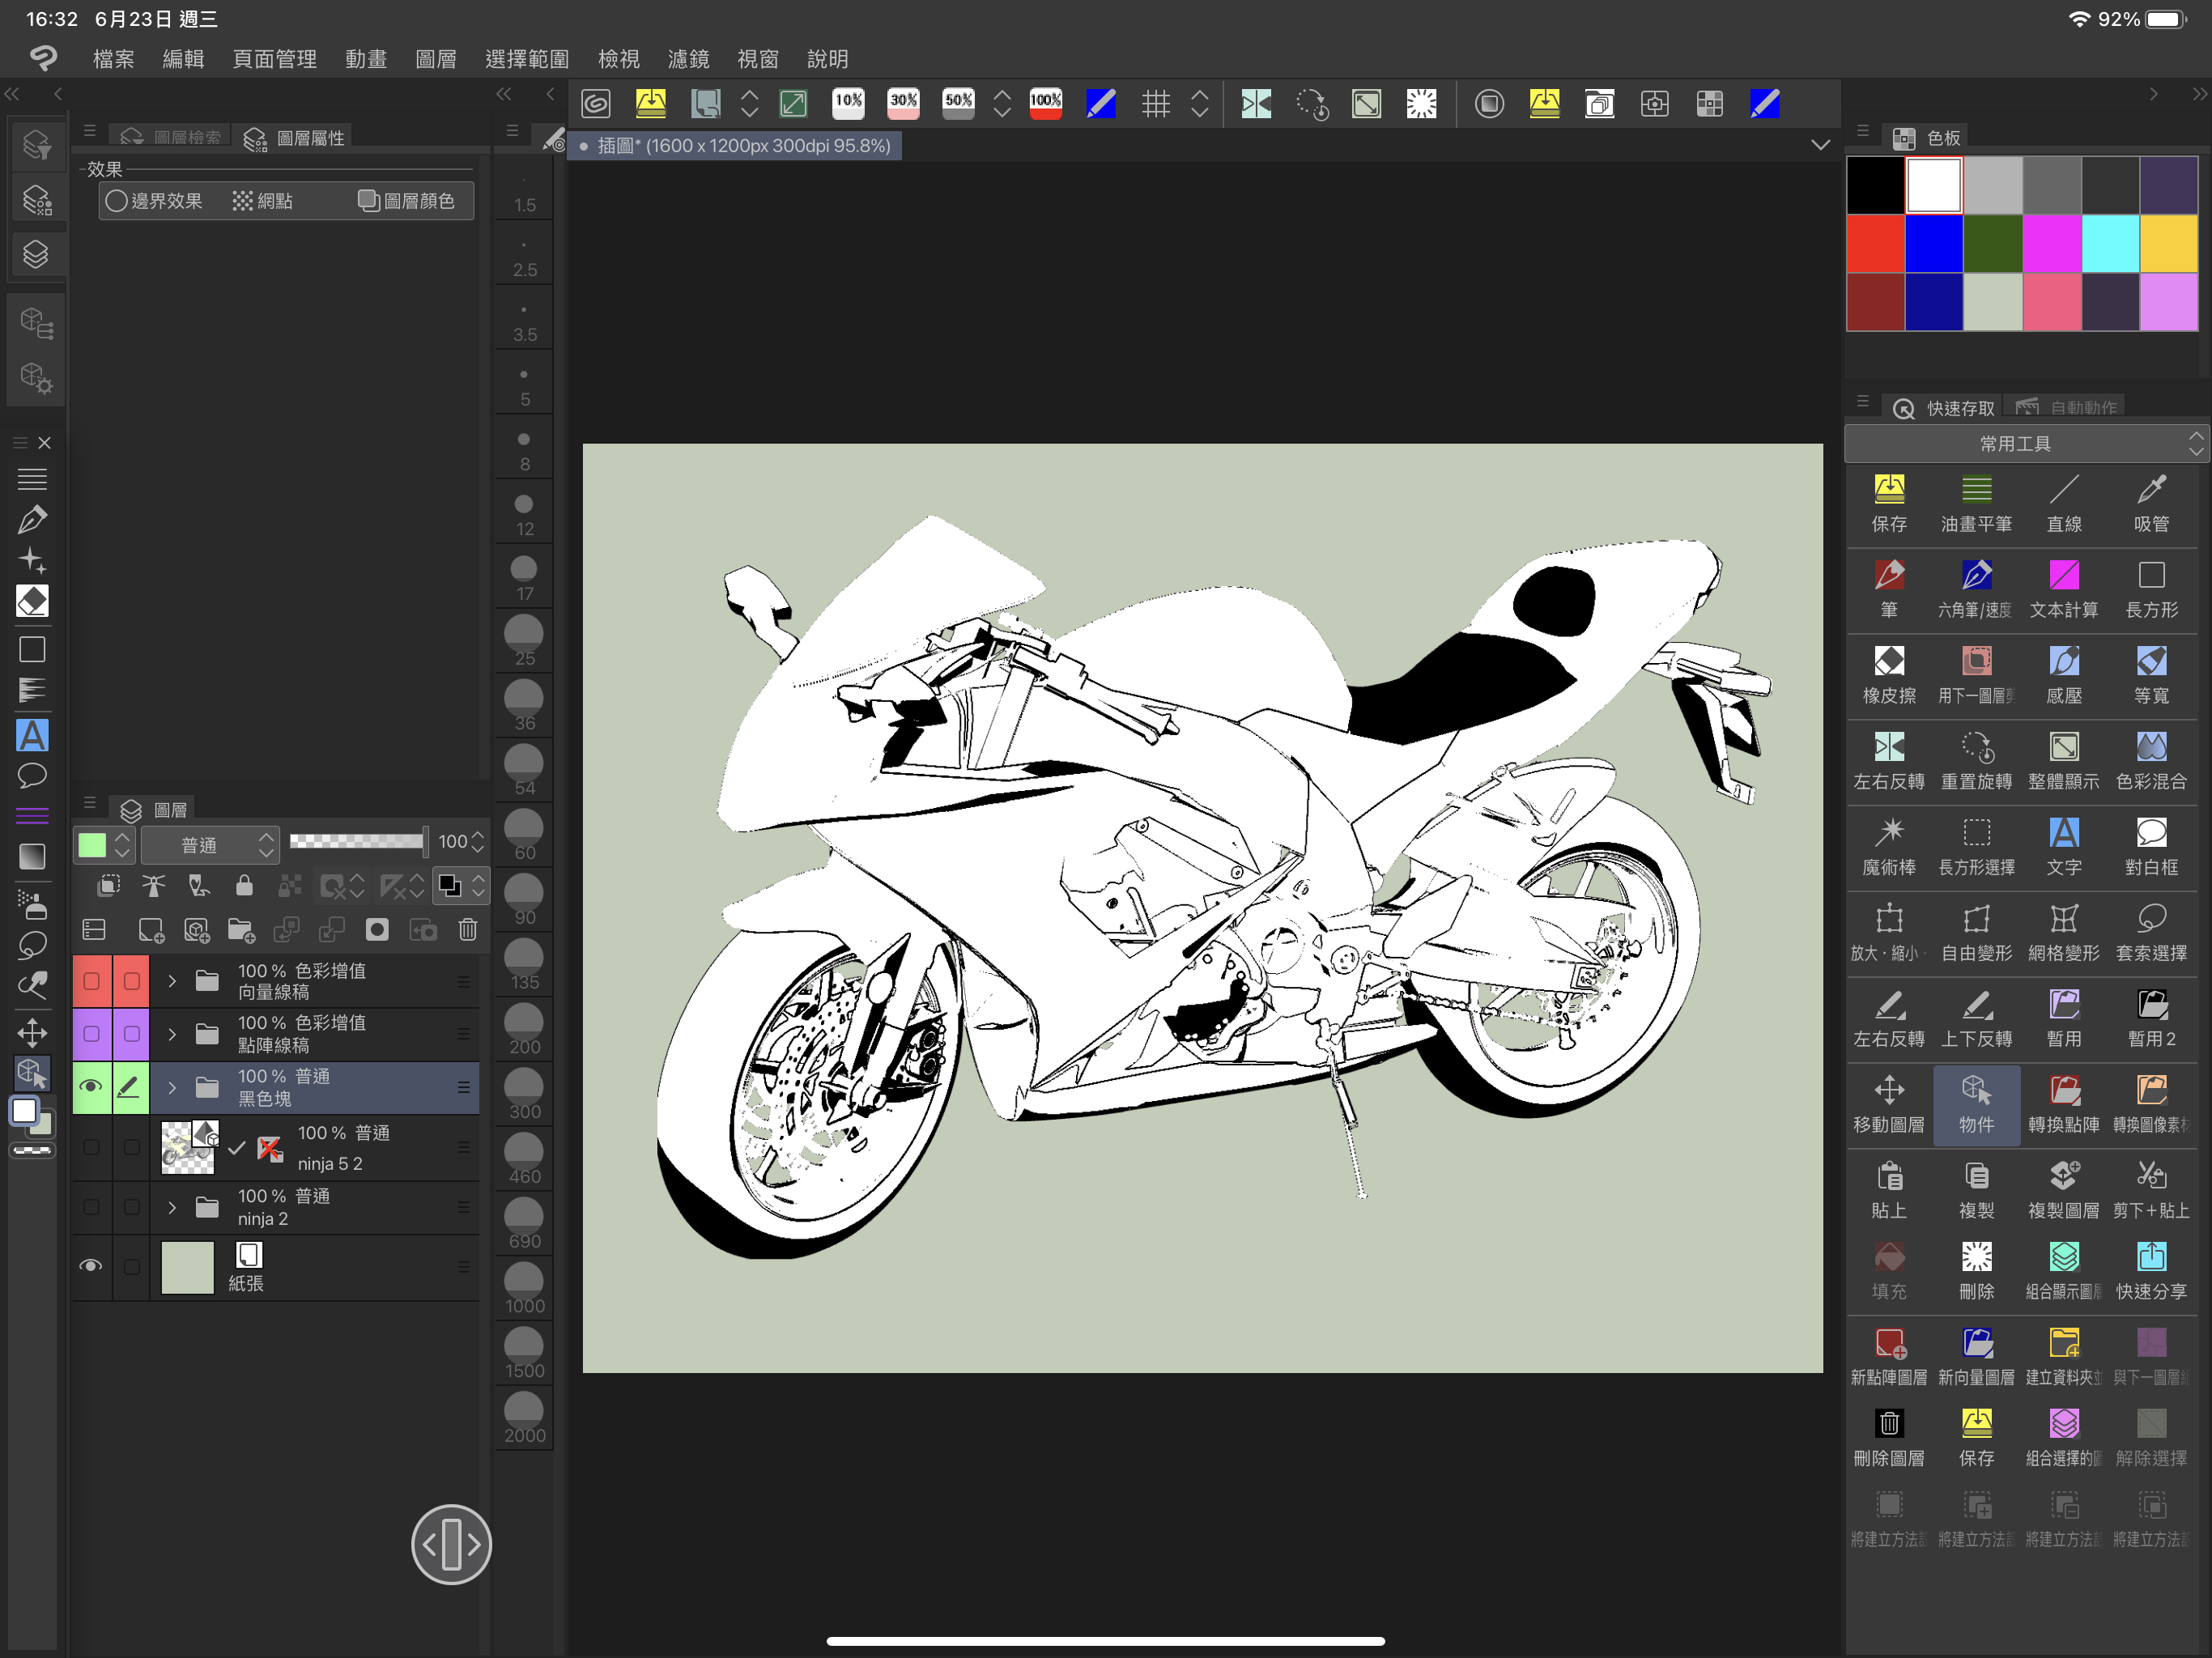
Task: Click the 建立資料夾 new folder icon
Action: coord(2063,1358)
